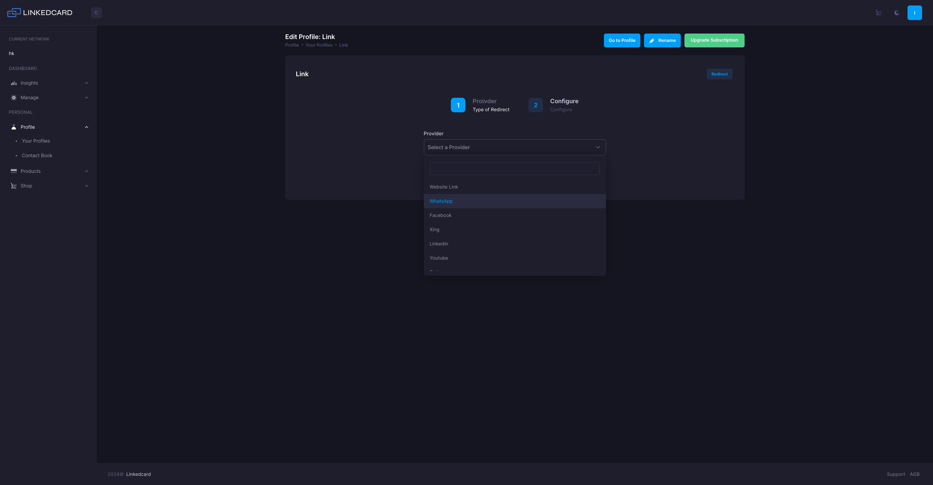Choose Website Link provider option

coord(515,187)
